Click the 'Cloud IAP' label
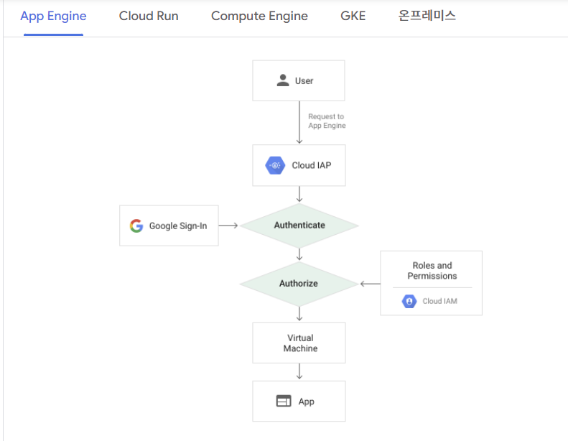Screen dimensions: 568x441 [x=312, y=165]
